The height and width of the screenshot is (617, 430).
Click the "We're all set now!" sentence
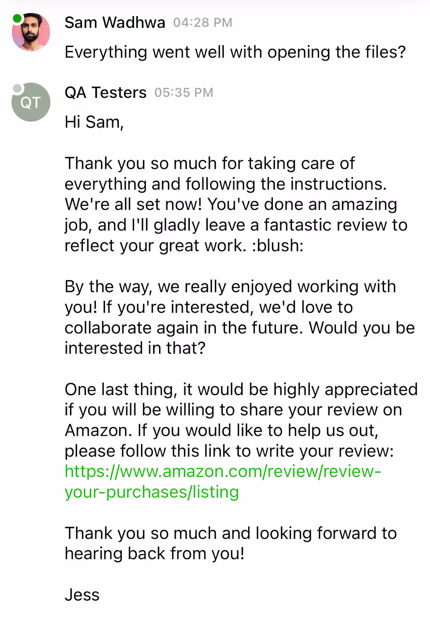coord(133,205)
